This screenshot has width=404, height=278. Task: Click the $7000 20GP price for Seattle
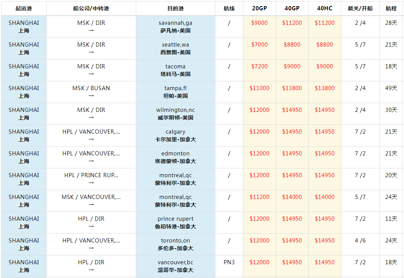pos(259,45)
